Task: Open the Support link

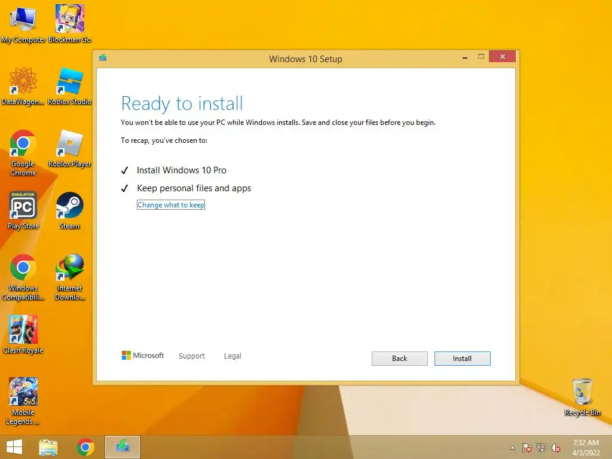Action: [192, 356]
